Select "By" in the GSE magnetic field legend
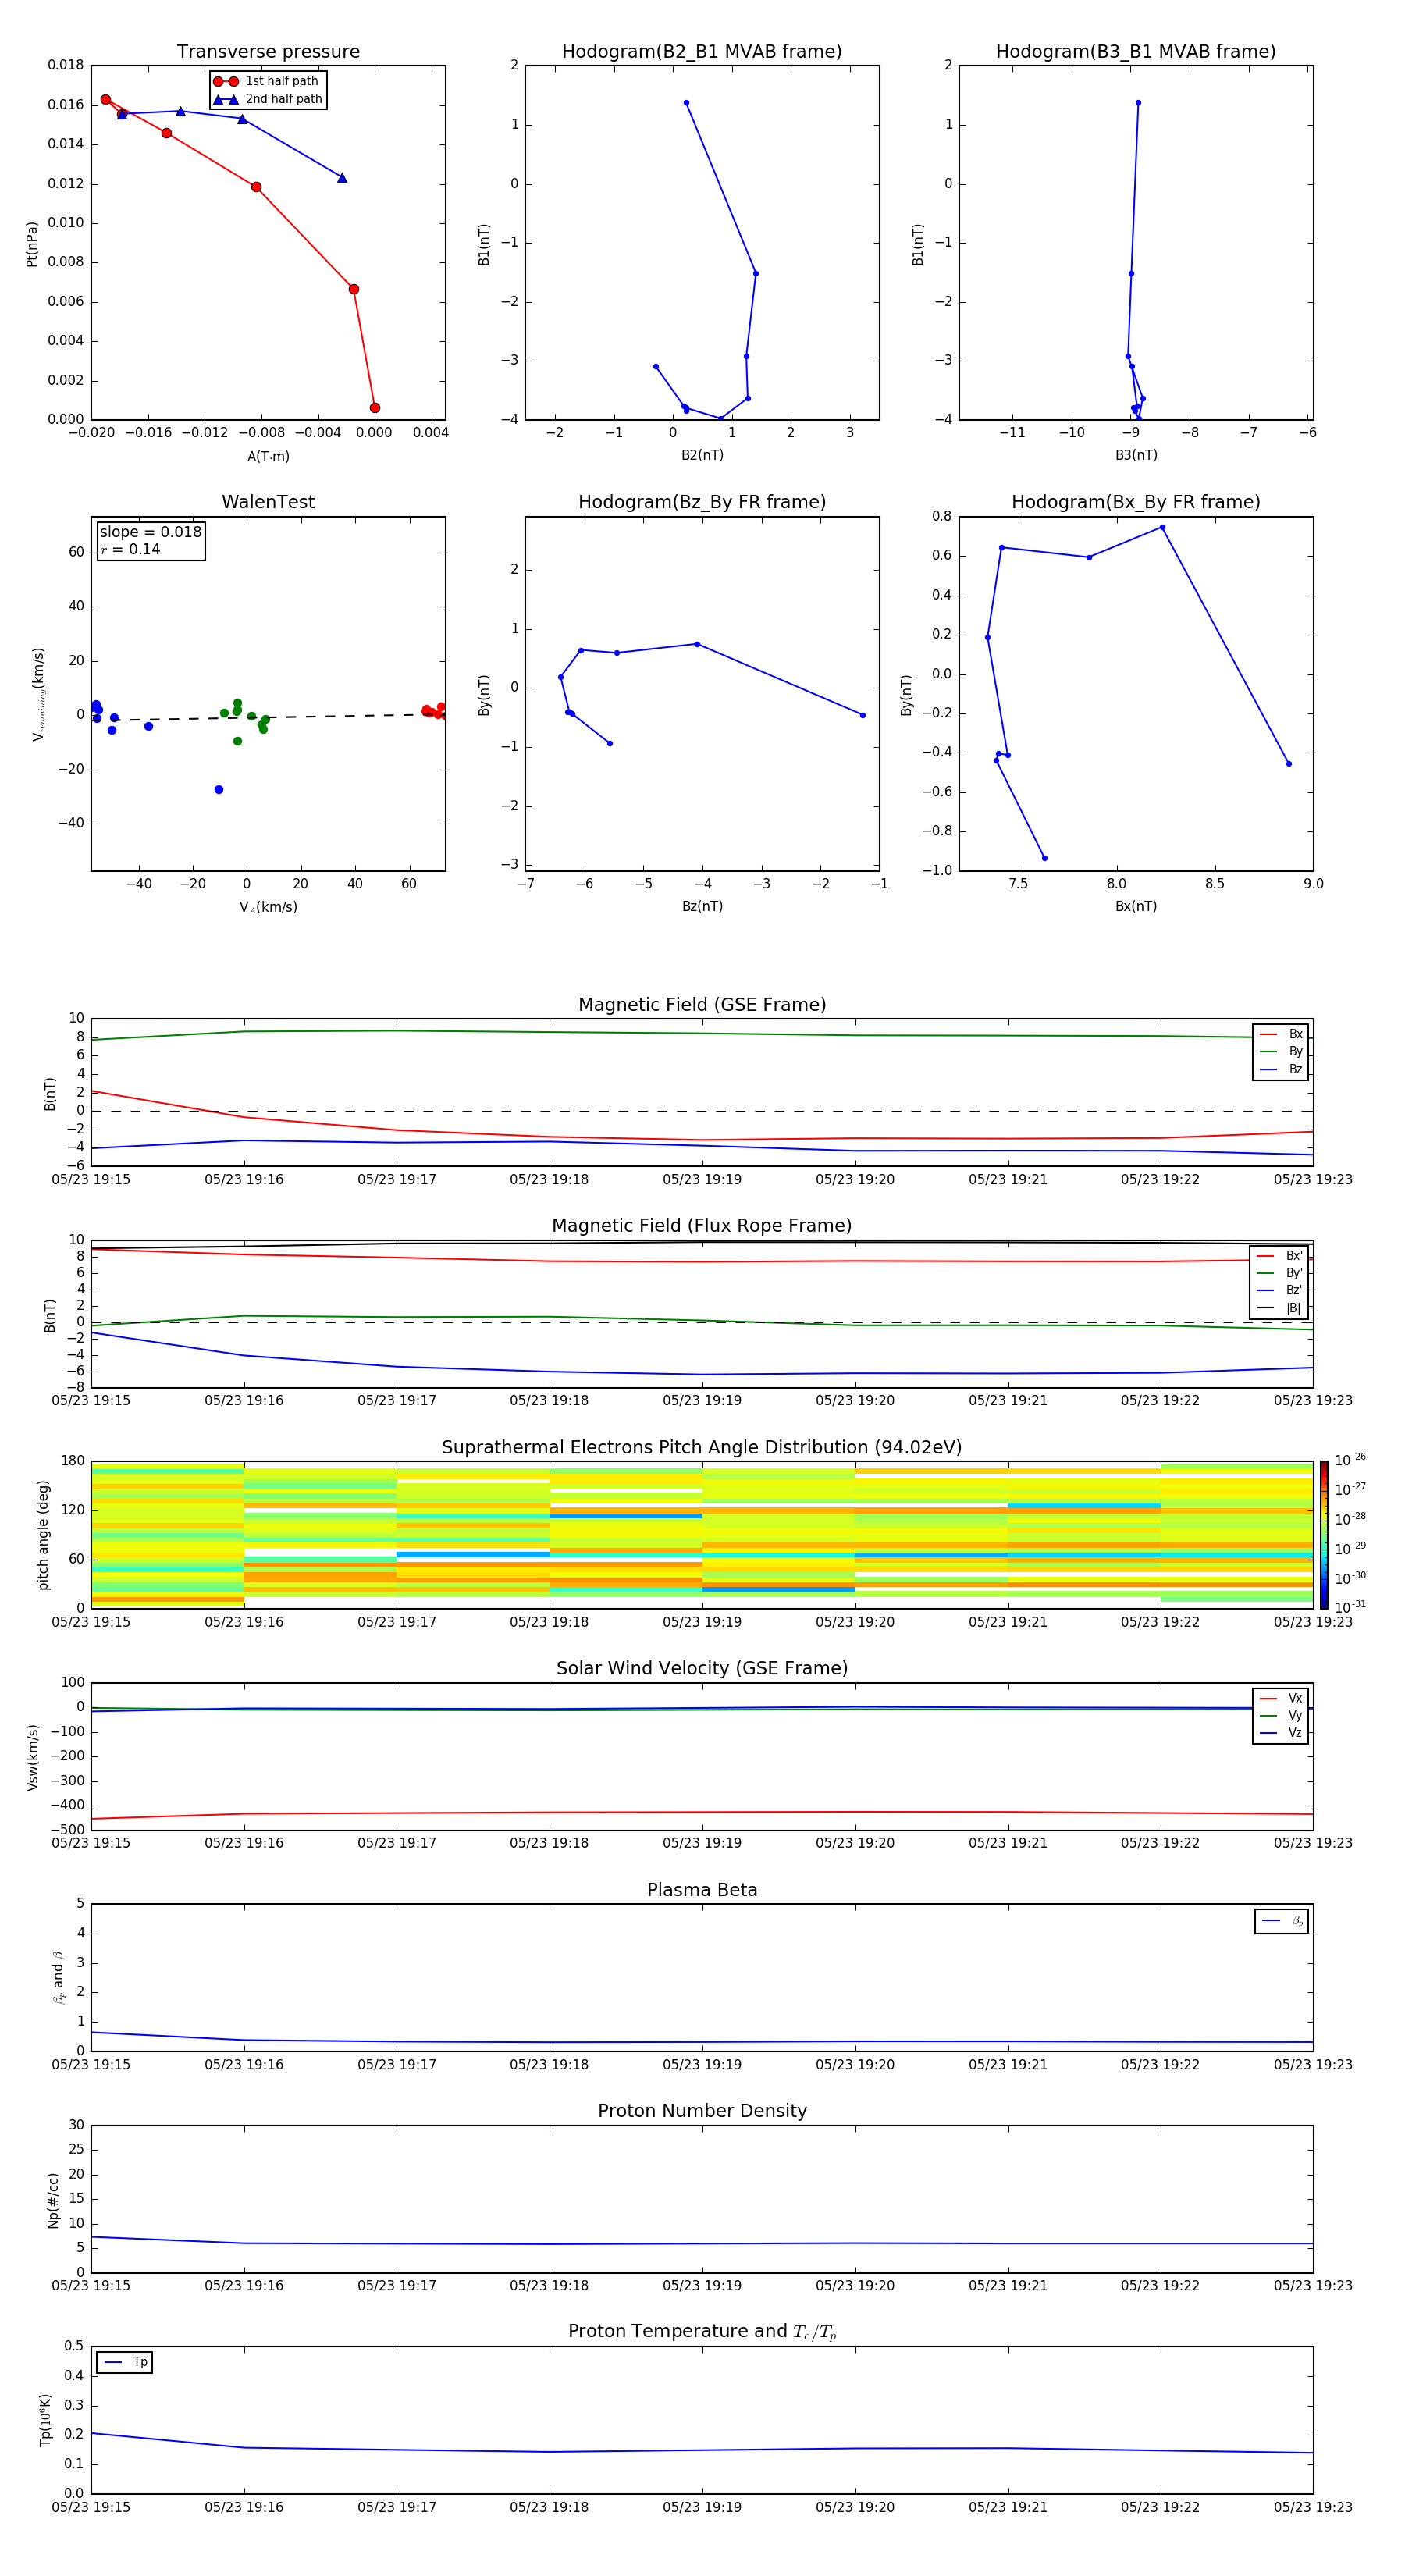 tap(1281, 1052)
